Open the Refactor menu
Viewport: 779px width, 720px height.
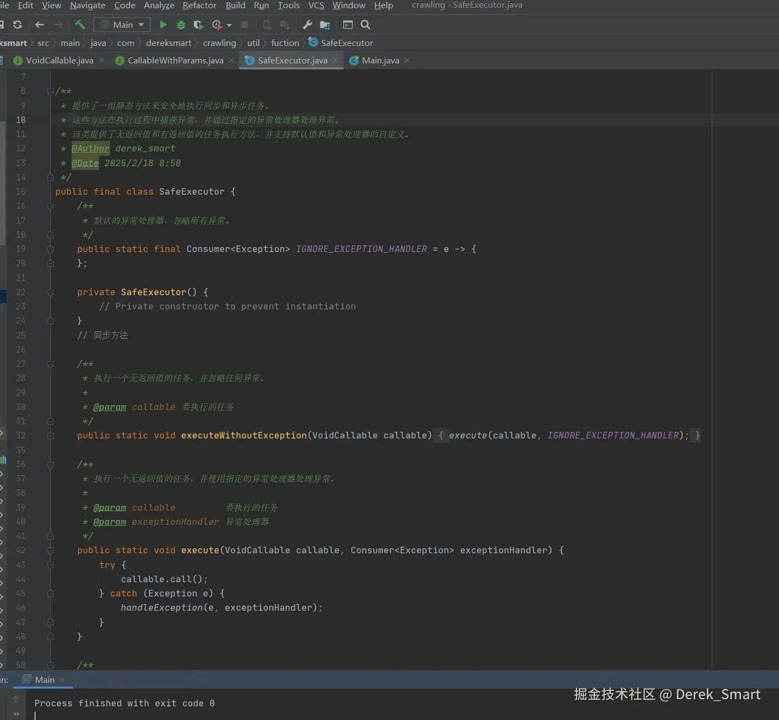click(x=199, y=5)
